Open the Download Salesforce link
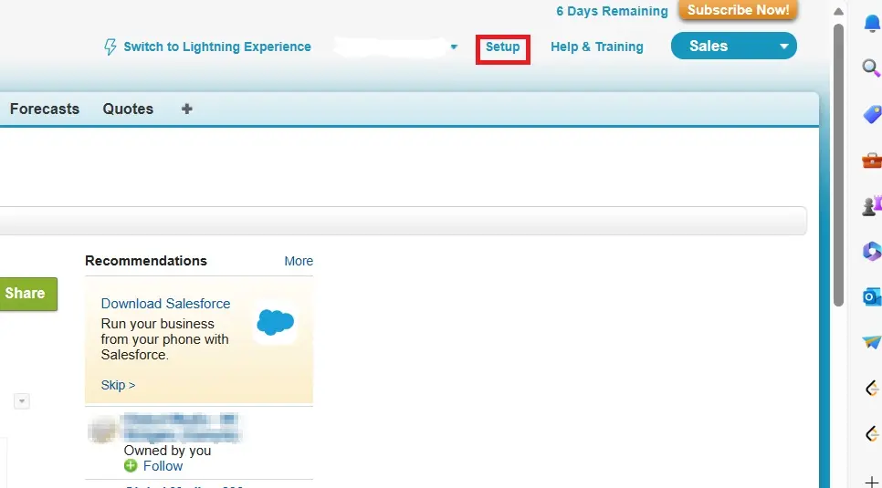This screenshot has width=882, height=488. (x=165, y=304)
